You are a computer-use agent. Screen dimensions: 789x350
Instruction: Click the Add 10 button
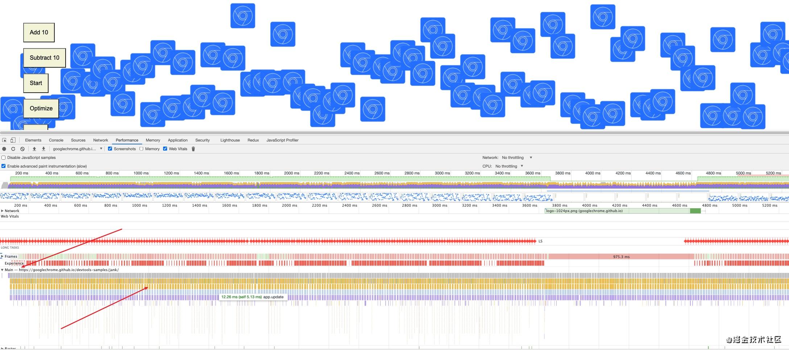pos(39,32)
